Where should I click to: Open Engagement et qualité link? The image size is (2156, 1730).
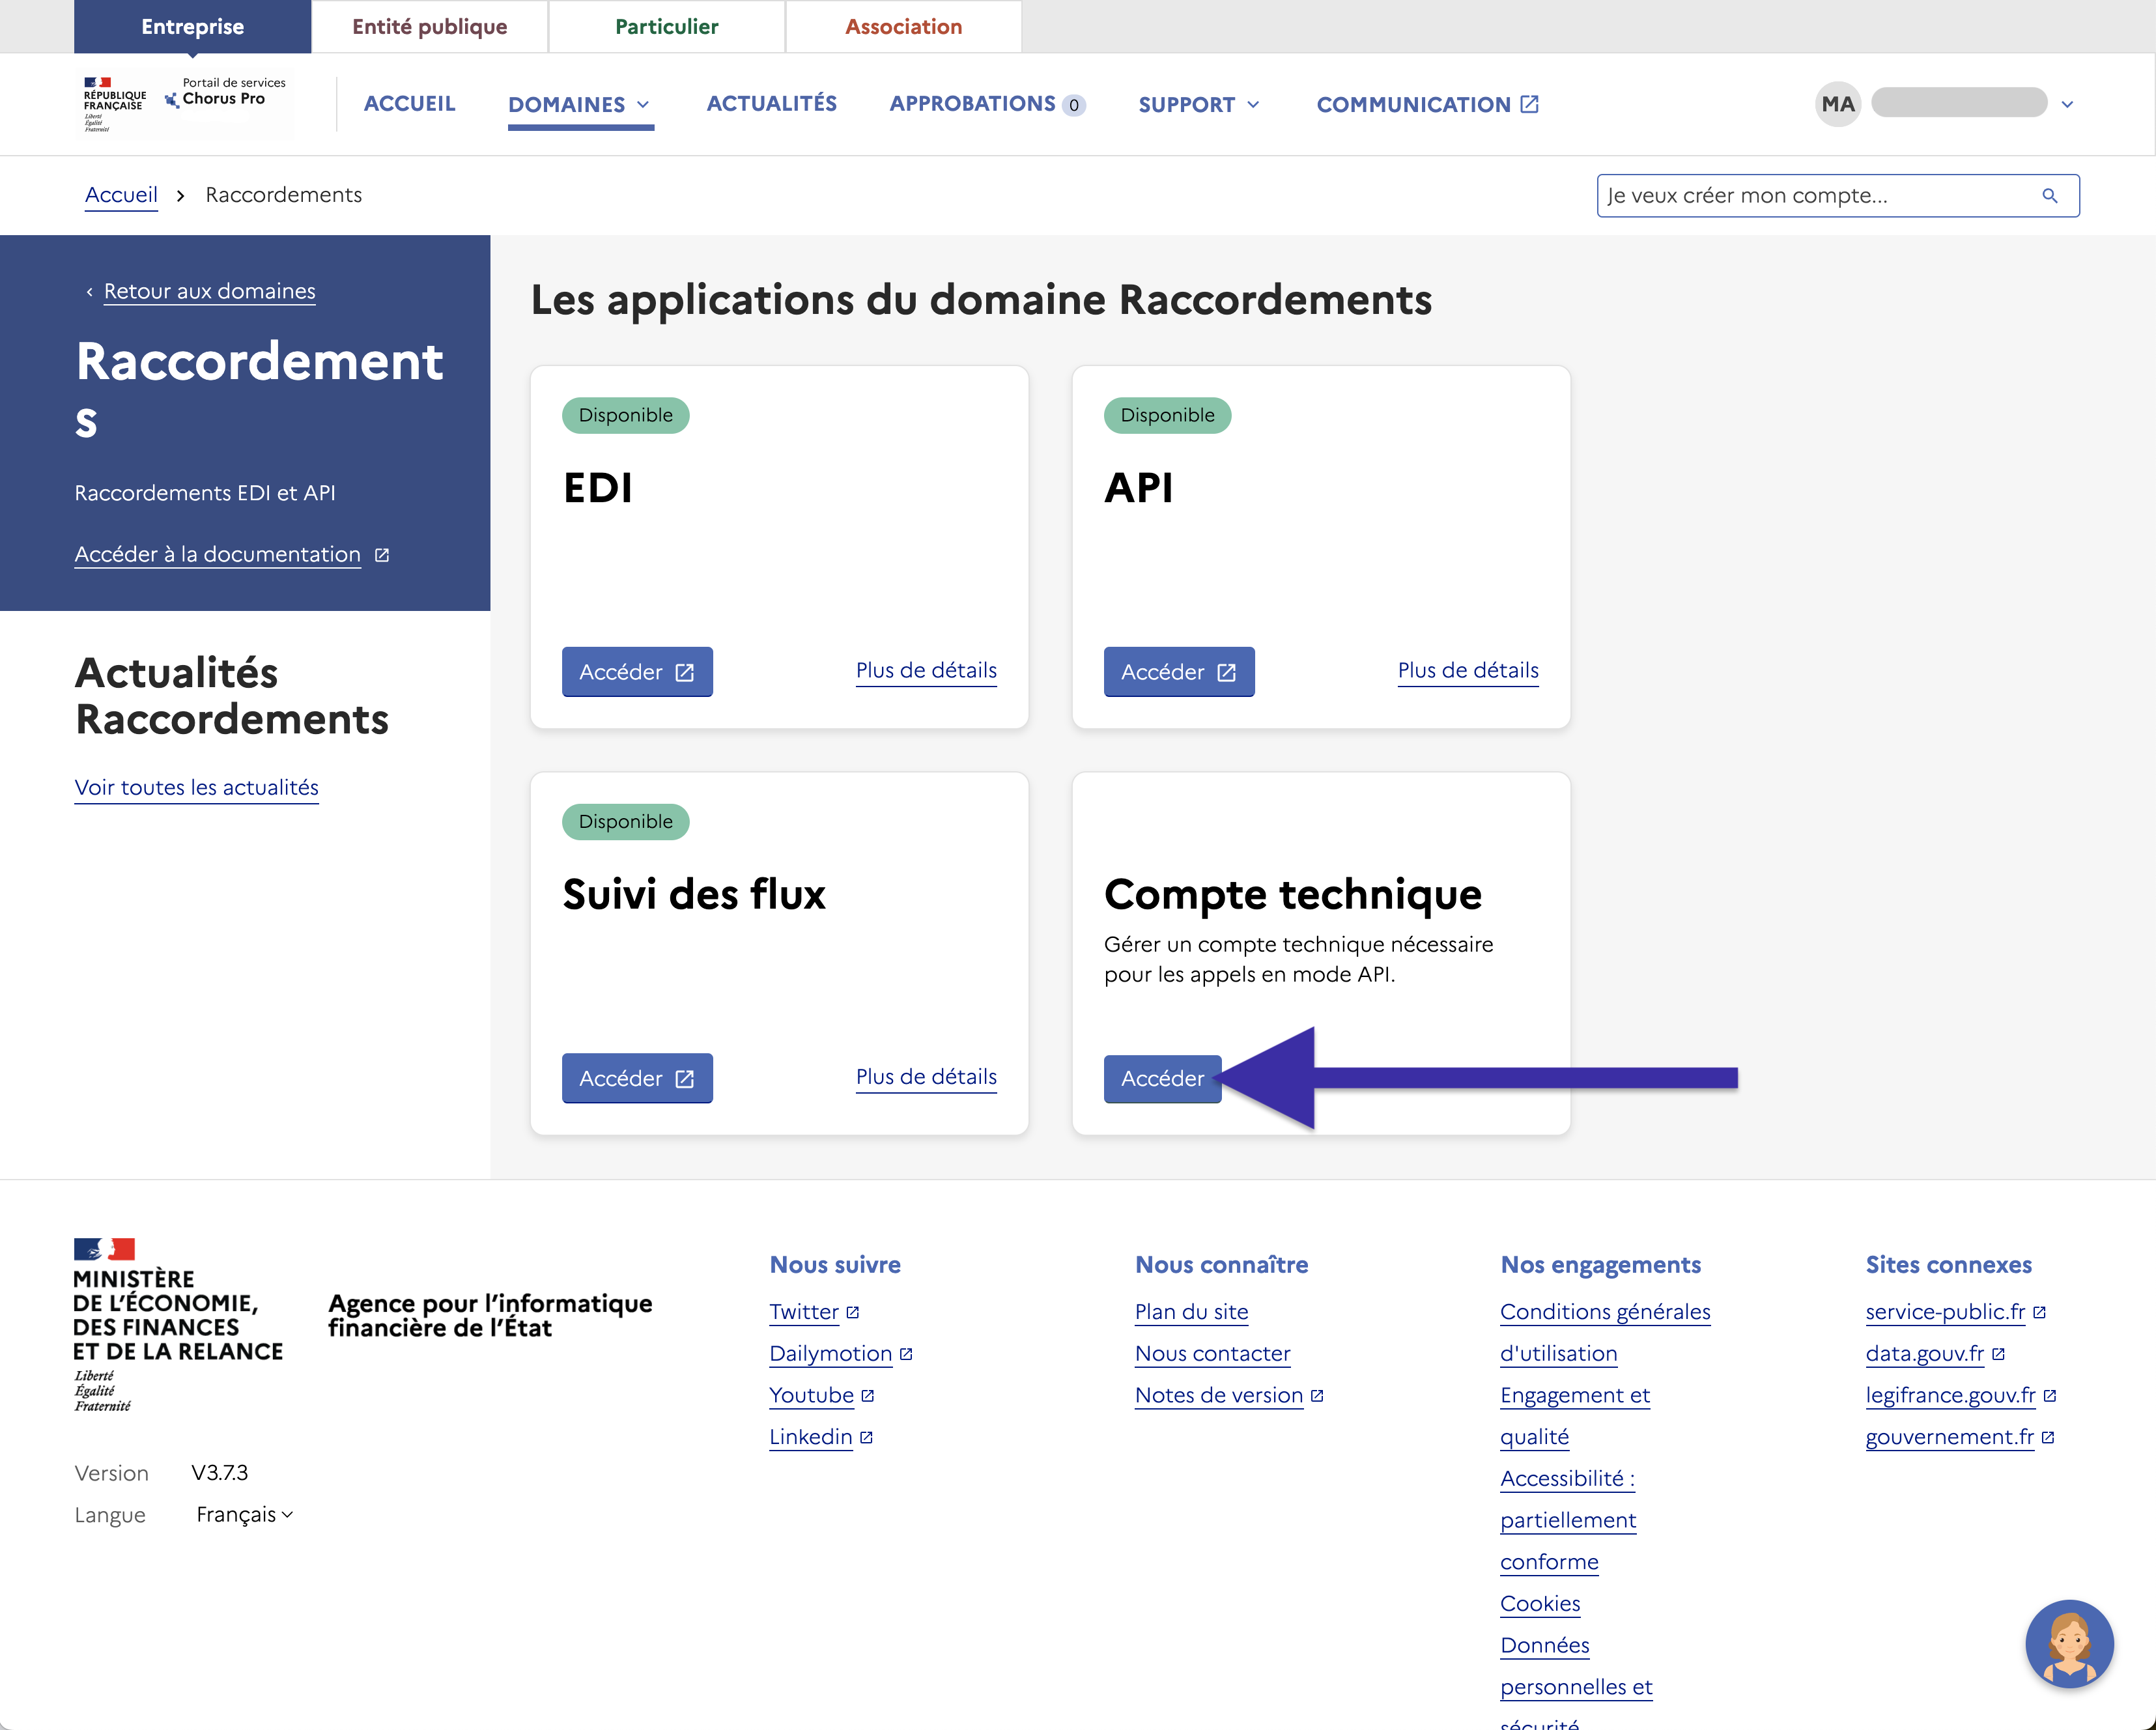coord(1575,1416)
